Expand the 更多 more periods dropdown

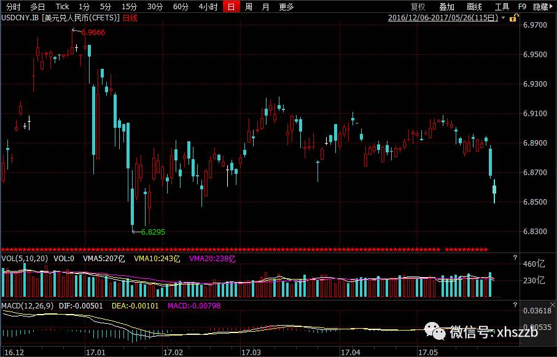(x=286, y=7)
